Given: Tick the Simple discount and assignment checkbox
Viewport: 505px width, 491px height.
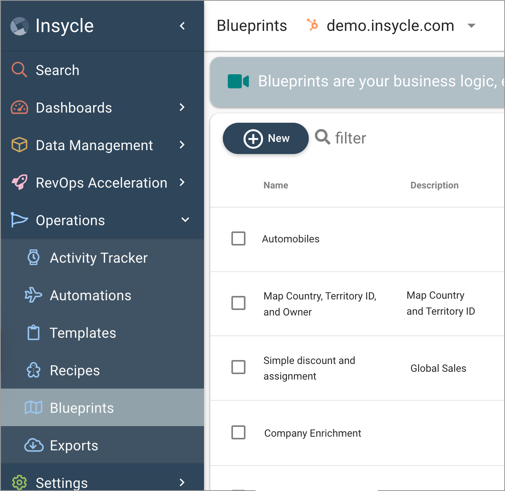Looking at the screenshot, I should coord(238,367).
